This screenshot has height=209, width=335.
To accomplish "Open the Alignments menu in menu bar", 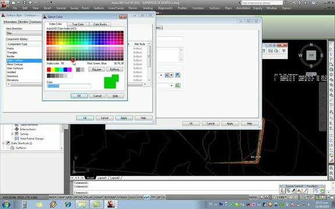I will click(165, 8).
